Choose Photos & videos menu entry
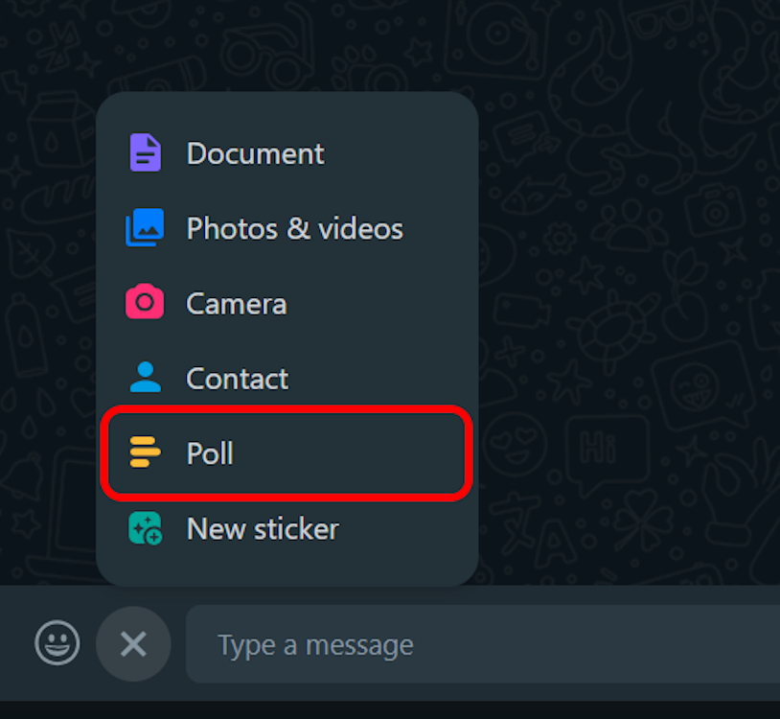 pos(294,228)
